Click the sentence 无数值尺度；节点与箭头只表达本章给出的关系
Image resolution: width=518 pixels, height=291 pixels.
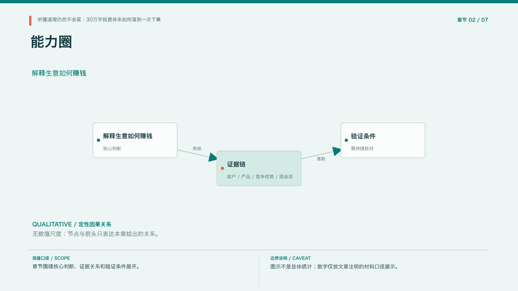[96, 234]
